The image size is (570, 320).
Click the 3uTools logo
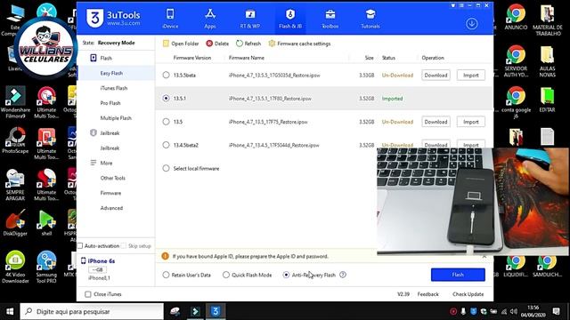pos(113,18)
